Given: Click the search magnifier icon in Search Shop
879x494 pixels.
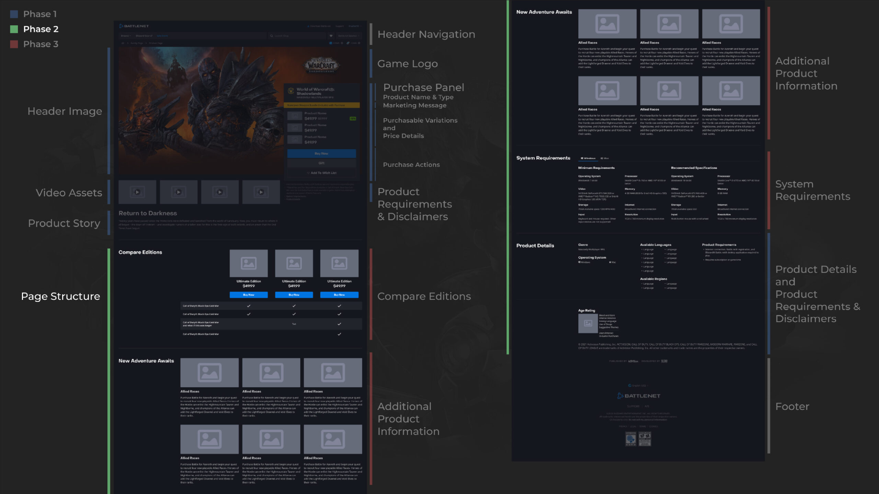Looking at the screenshot, I should click(271, 36).
